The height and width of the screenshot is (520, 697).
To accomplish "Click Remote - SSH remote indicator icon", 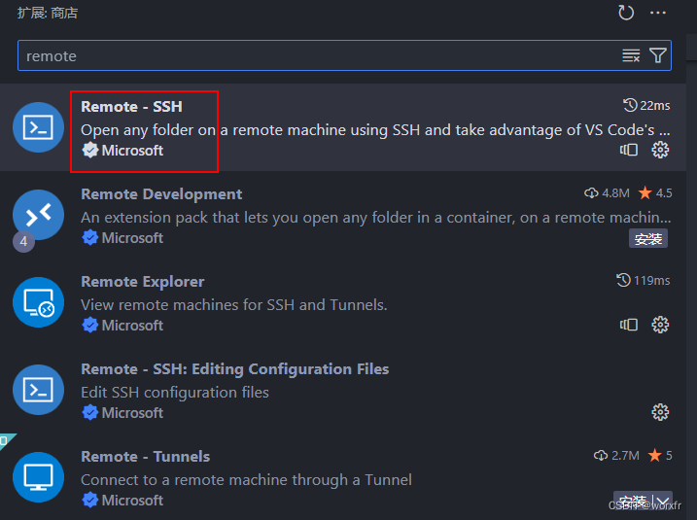I will [x=629, y=150].
